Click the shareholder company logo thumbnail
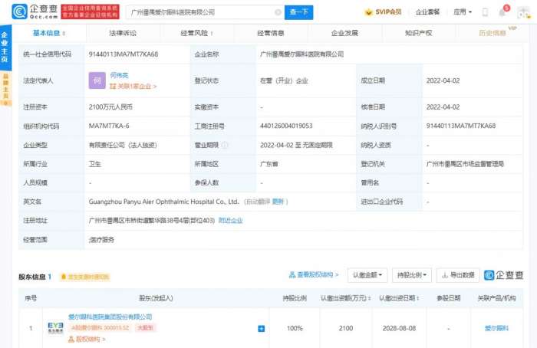 [x=55, y=327]
